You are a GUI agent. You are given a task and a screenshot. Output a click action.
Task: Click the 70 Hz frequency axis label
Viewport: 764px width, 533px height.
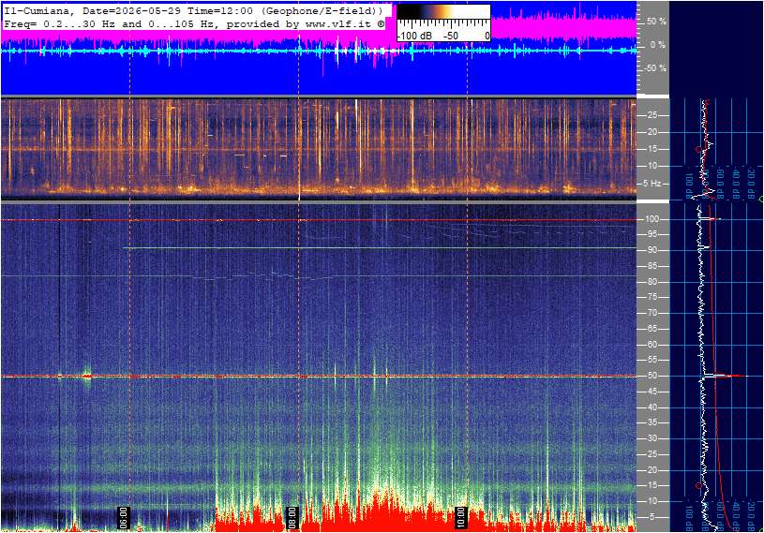coord(652,313)
